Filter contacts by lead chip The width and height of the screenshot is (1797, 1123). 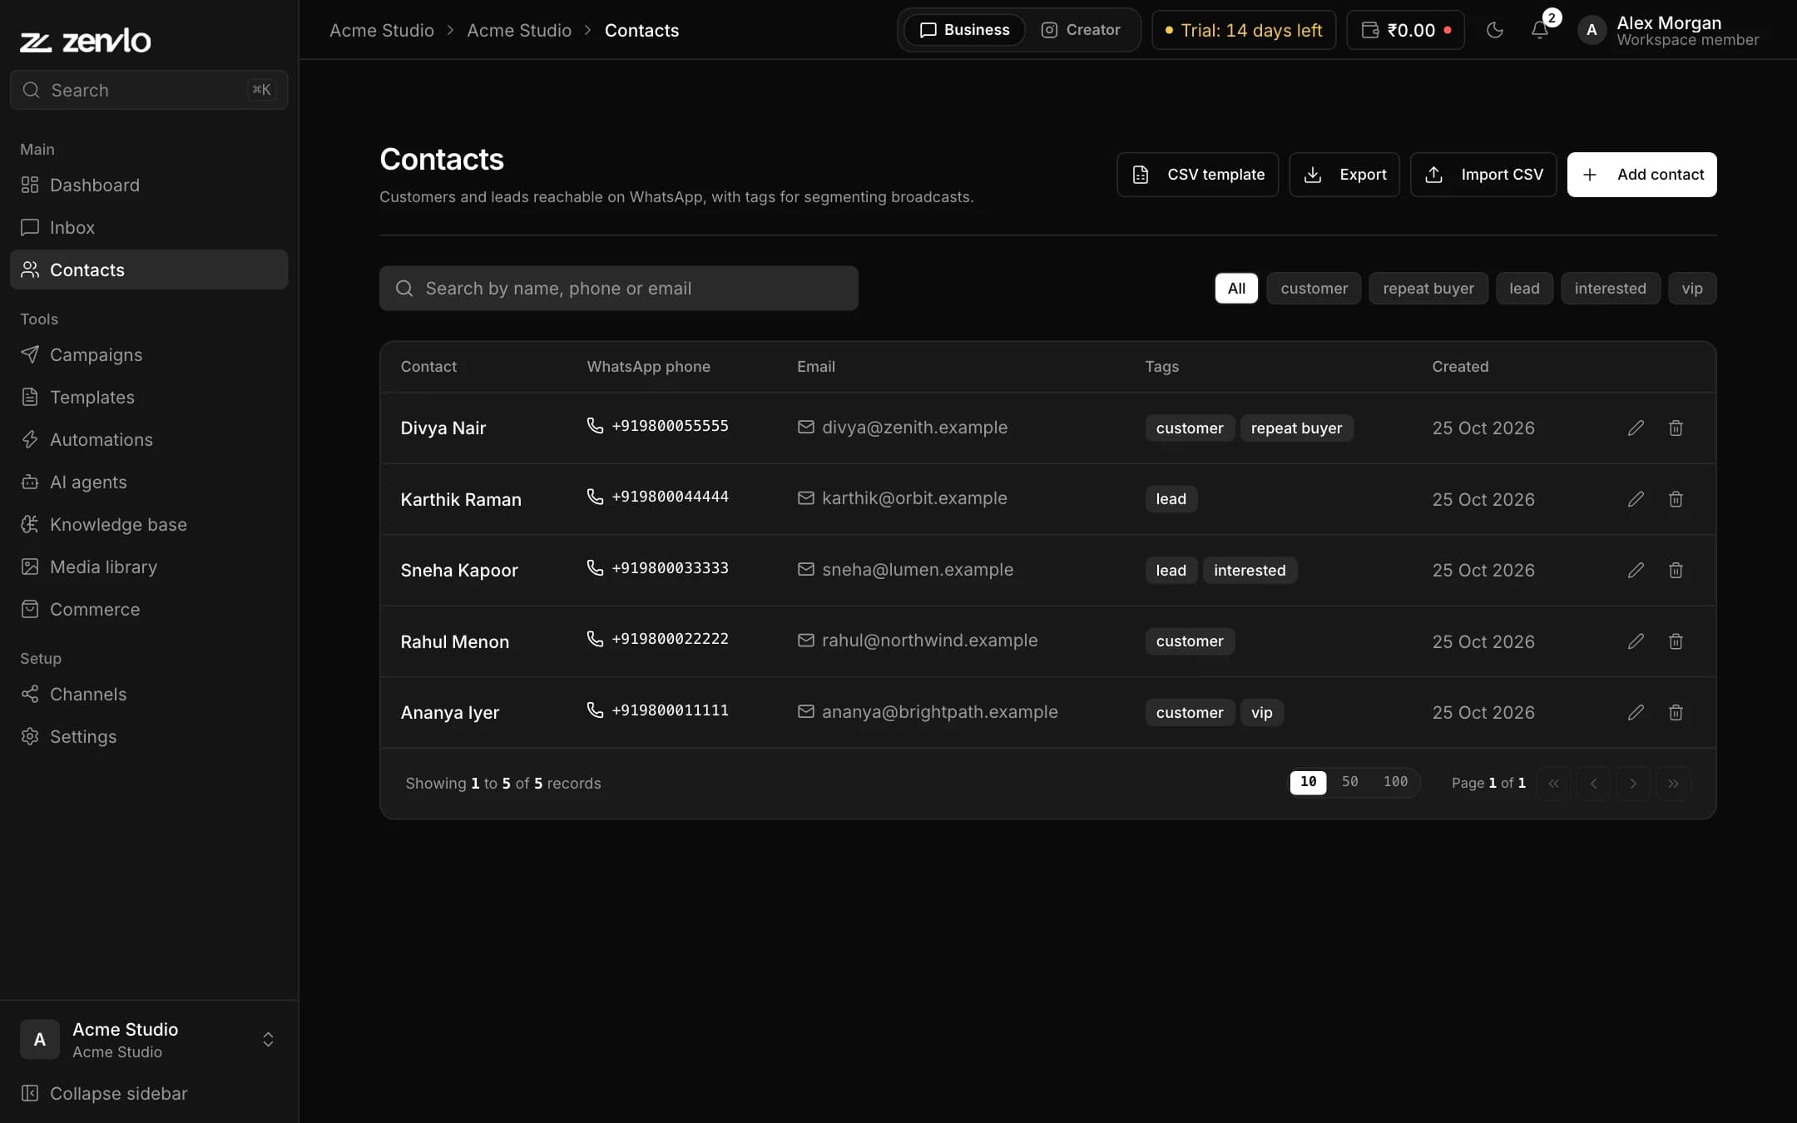[x=1524, y=289]
